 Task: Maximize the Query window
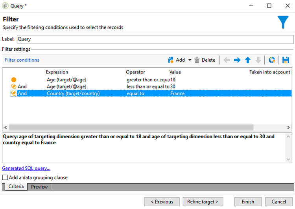(x=269, y=6)
